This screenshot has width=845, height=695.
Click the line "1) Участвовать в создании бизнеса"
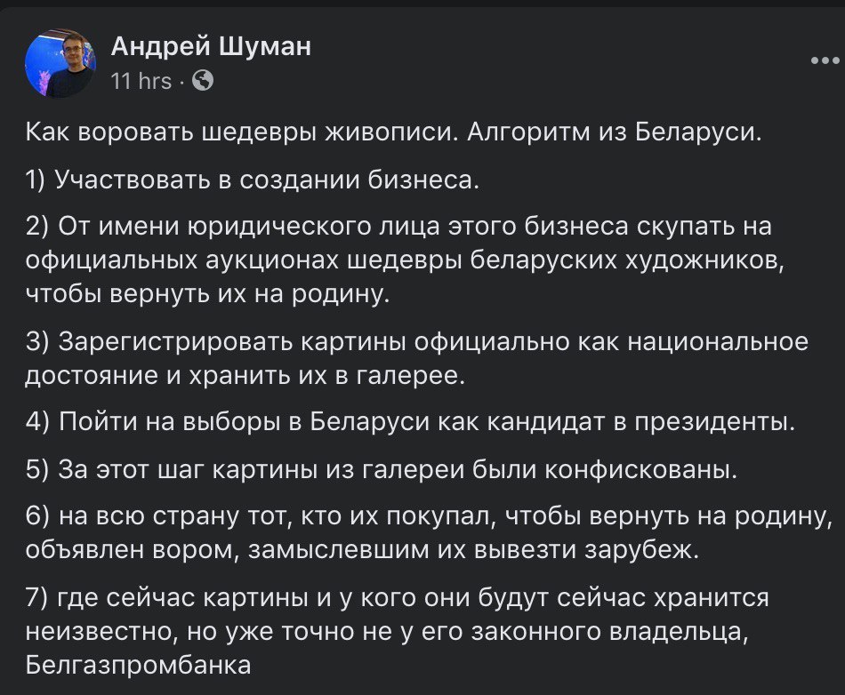coord(253,180)
